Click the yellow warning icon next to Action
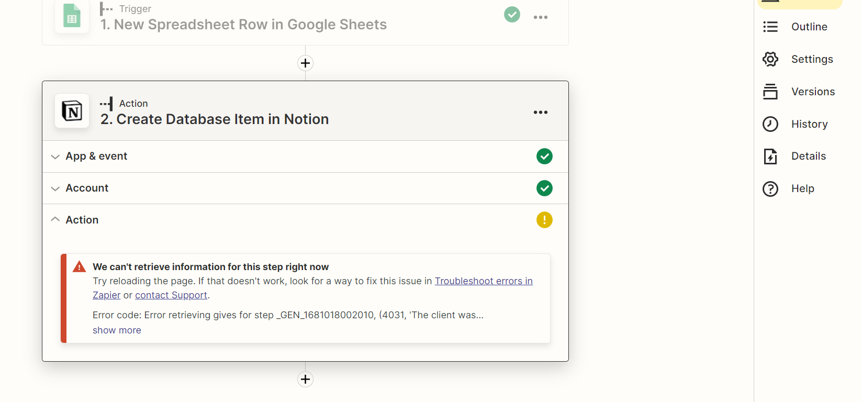Screen dimensions: 862x402 (544, 220)
